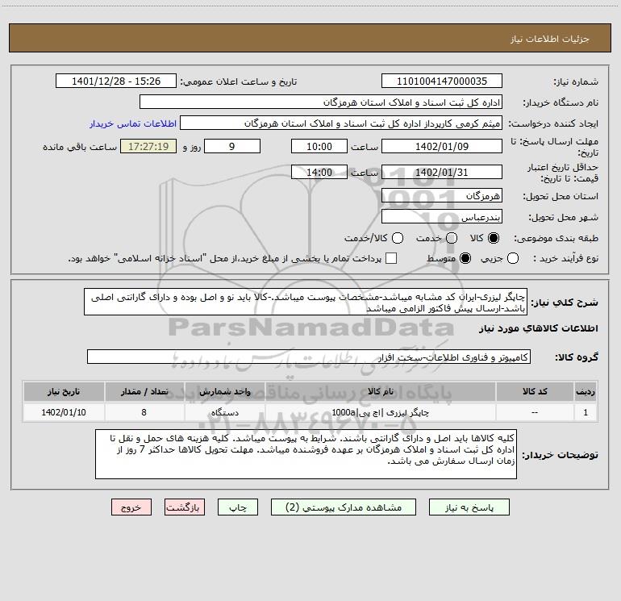Click the buyer organization name field
The height and width of the screenshot is (601, 621).
coord(321,102)
